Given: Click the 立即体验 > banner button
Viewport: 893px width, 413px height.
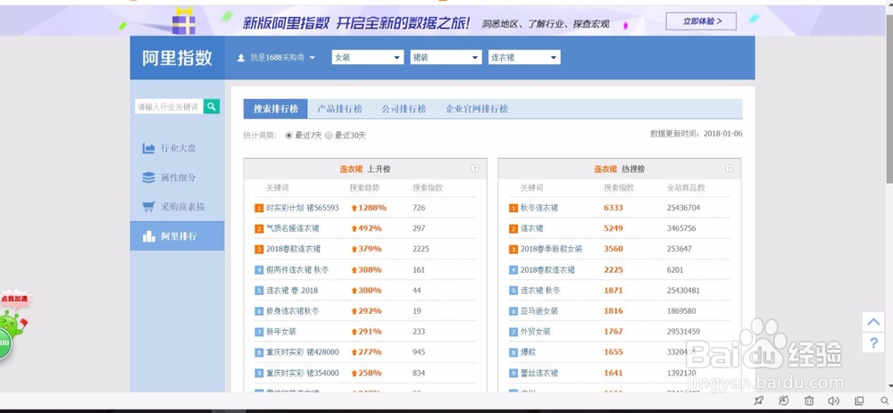Looking at the screenshot, I should point(701,21).
